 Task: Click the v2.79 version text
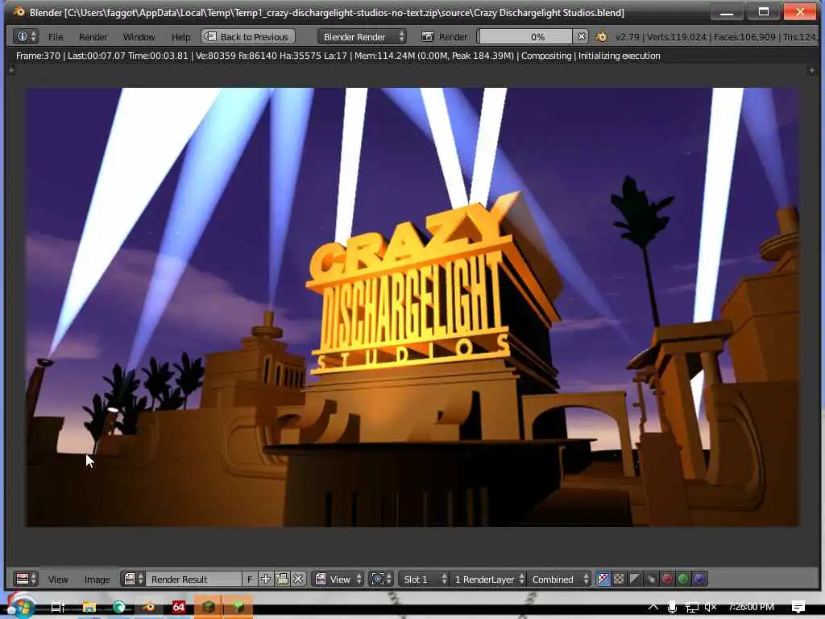(627, 37)
